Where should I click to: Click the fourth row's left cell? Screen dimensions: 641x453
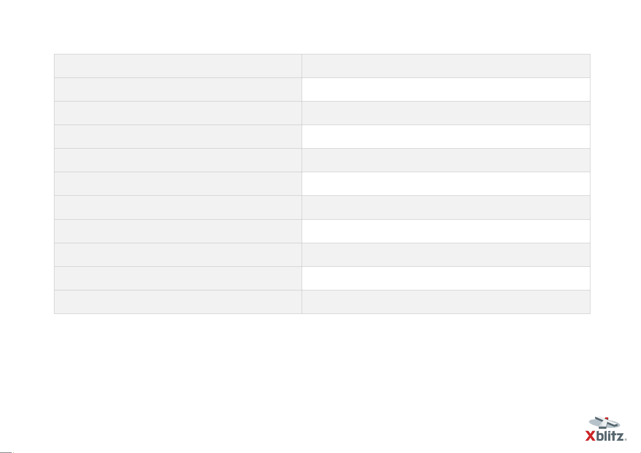pos(178,136)
